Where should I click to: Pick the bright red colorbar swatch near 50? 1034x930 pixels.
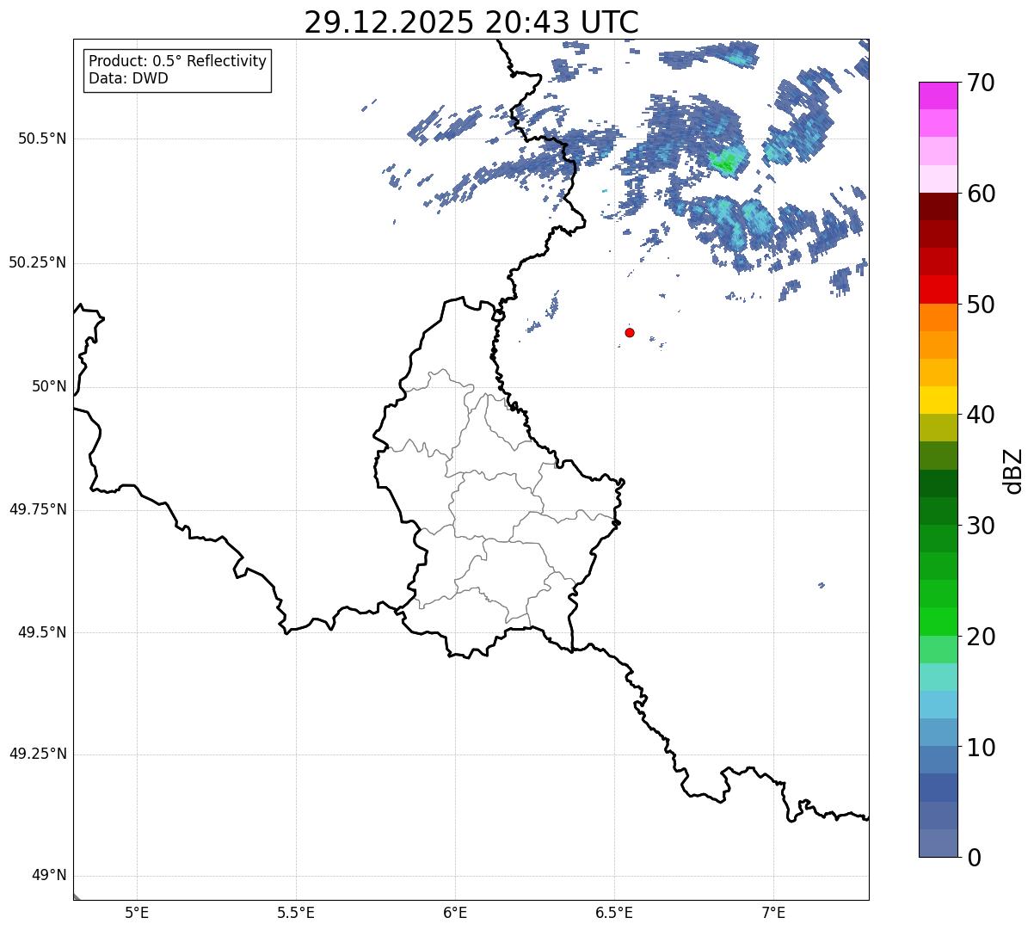click(x=938, y=290)
